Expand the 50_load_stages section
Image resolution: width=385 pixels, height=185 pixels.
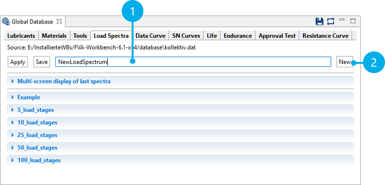point(37,148)
